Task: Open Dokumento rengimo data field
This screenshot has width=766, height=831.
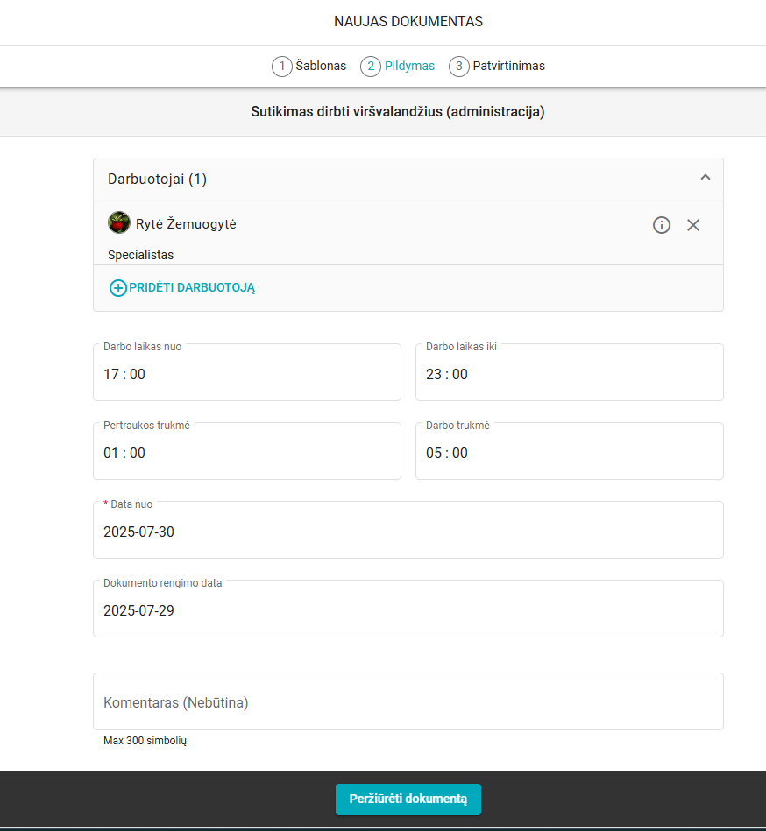Action: [408, 609]
